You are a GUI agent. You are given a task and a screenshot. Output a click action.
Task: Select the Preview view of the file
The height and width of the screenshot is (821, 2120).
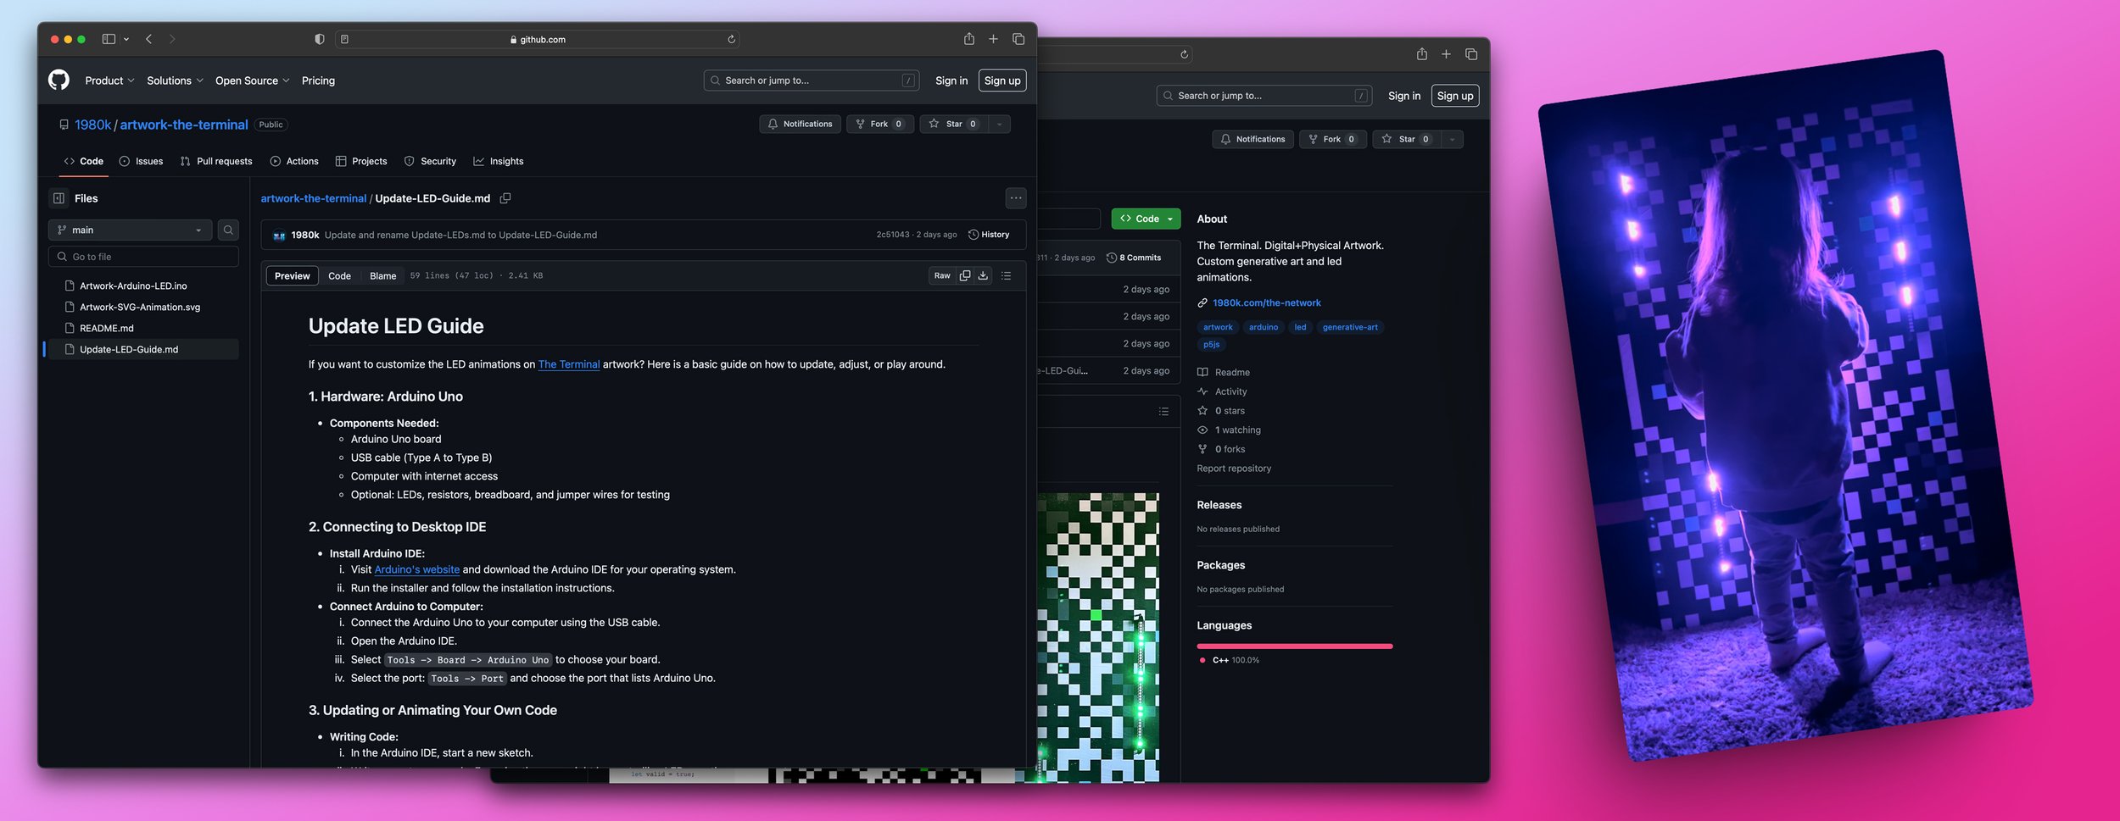(293, 276)
